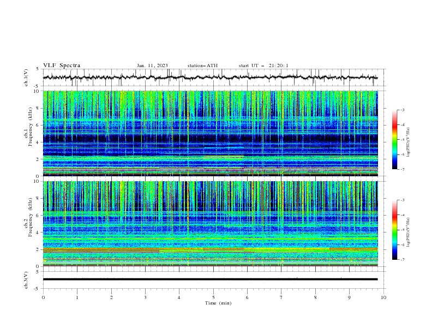
Task: Click the time axis tick label '5'
Action: [x=213, y=297]
